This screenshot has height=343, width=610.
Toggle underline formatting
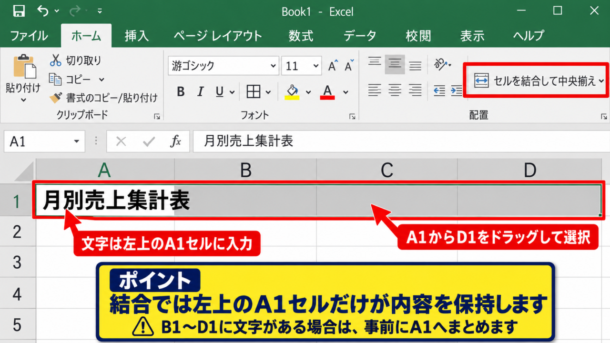(x=219, y=91)
